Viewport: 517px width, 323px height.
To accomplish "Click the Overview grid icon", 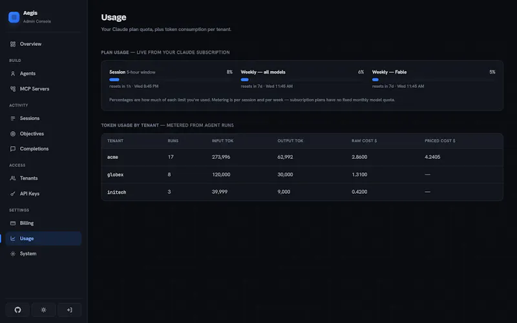I will (13, 44).
